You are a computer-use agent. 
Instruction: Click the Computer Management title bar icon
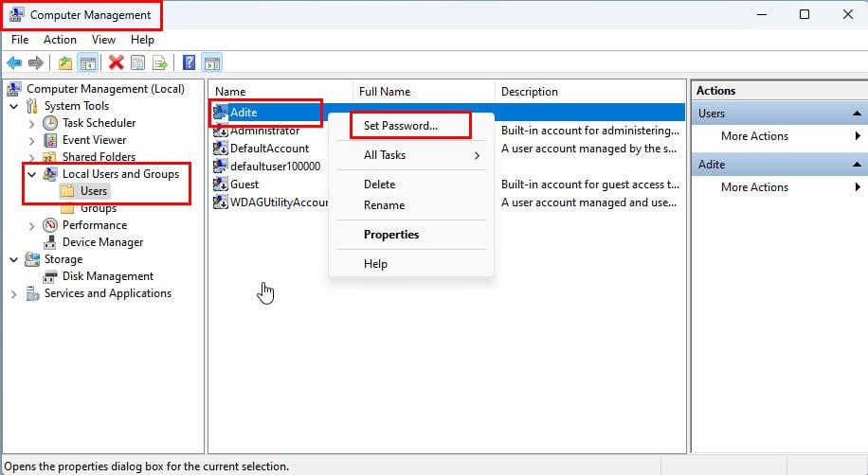[16, 15]
